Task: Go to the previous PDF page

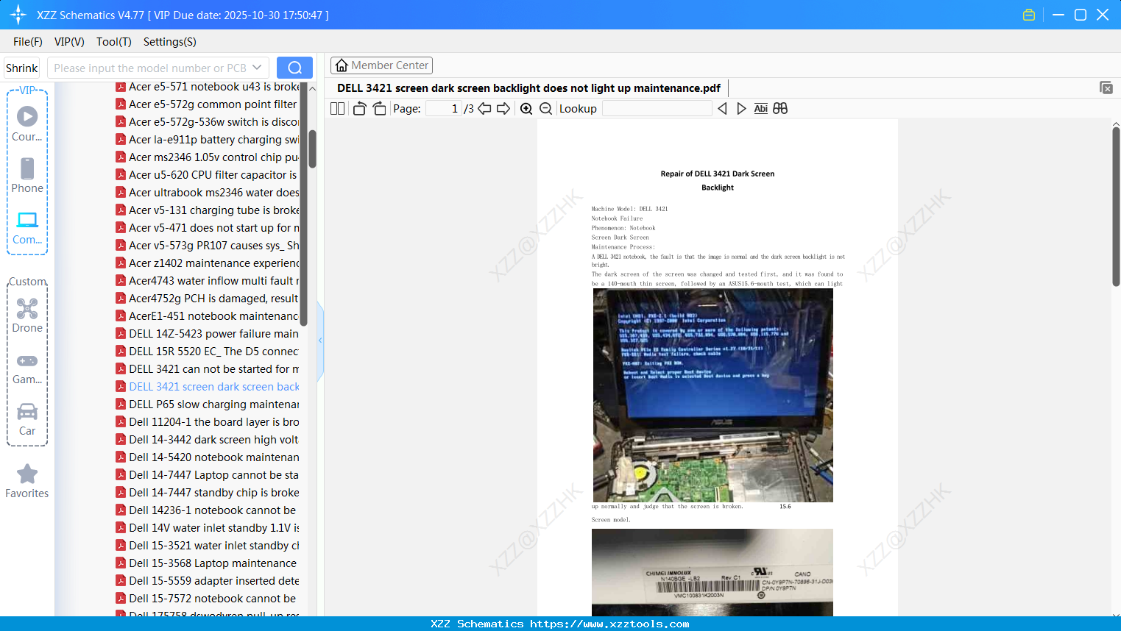Action: pos(484,109)
